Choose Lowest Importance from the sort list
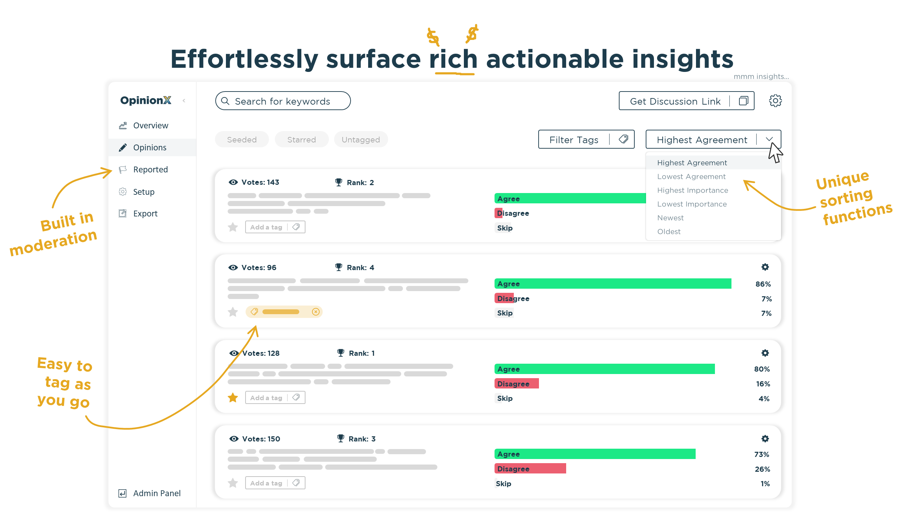904x512 pixels. tap(692, 204)
